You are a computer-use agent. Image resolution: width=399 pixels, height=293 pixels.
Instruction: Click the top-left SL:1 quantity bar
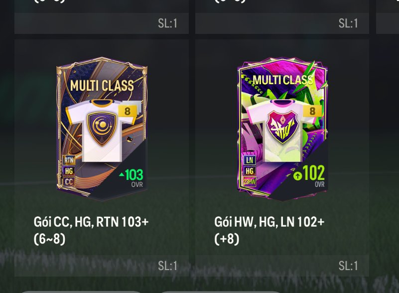pos(102,23)
